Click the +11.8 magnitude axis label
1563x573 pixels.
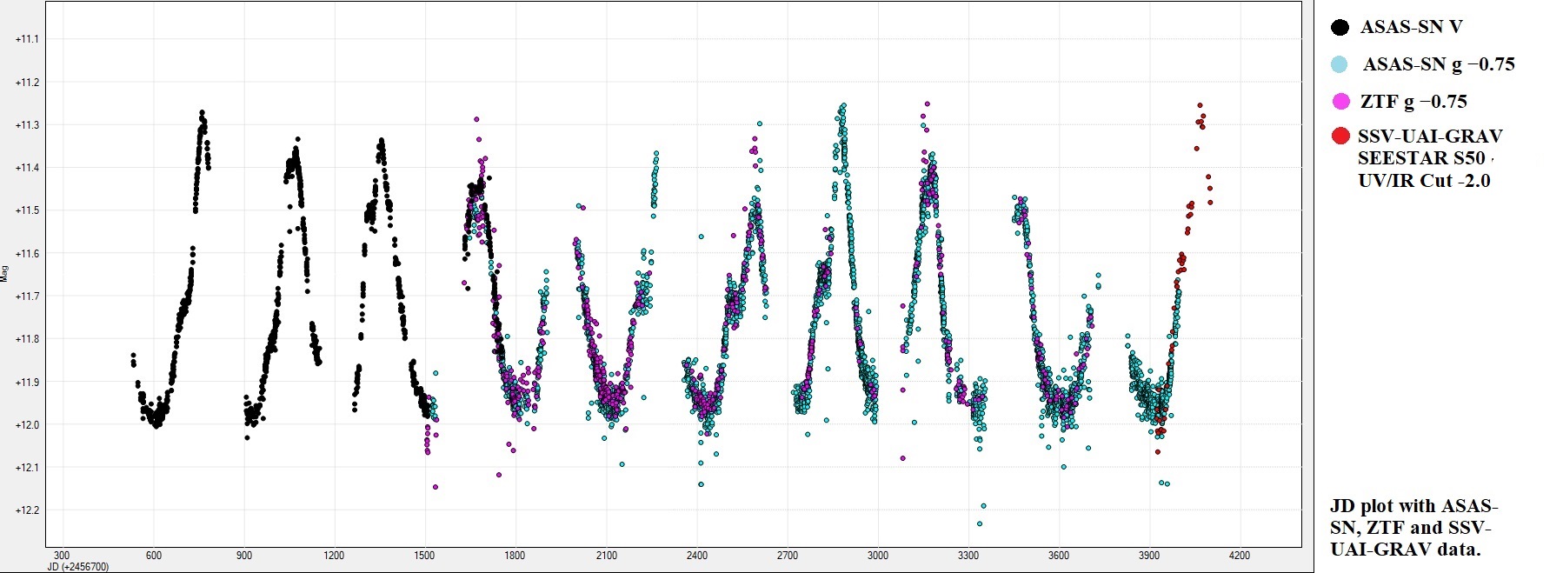(x=27, y=339)
